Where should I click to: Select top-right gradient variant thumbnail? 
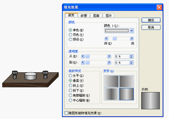click(127, 81)
